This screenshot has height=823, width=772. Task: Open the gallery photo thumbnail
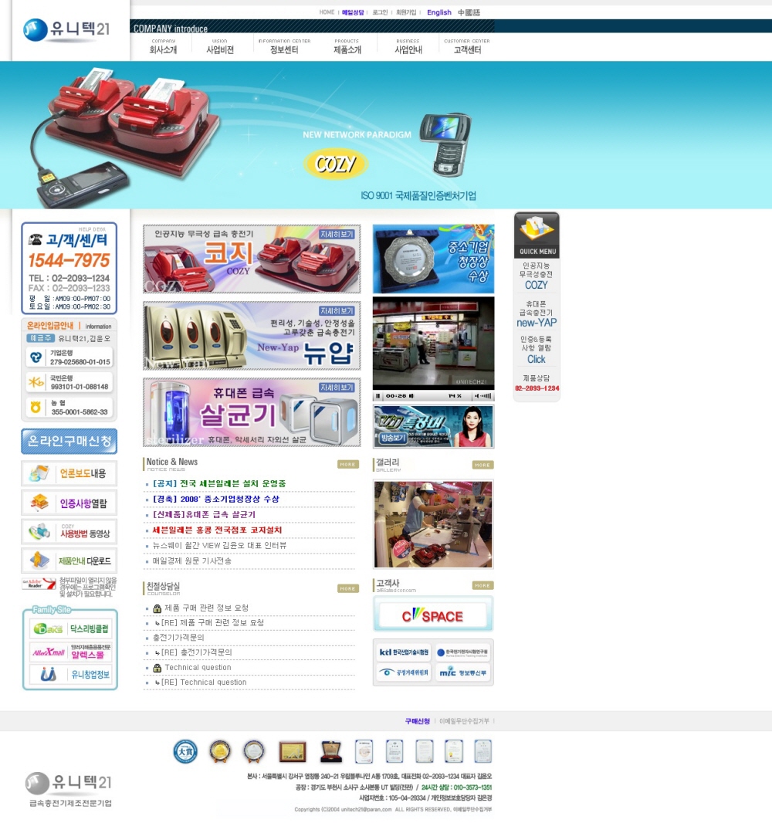pos(433,524)
